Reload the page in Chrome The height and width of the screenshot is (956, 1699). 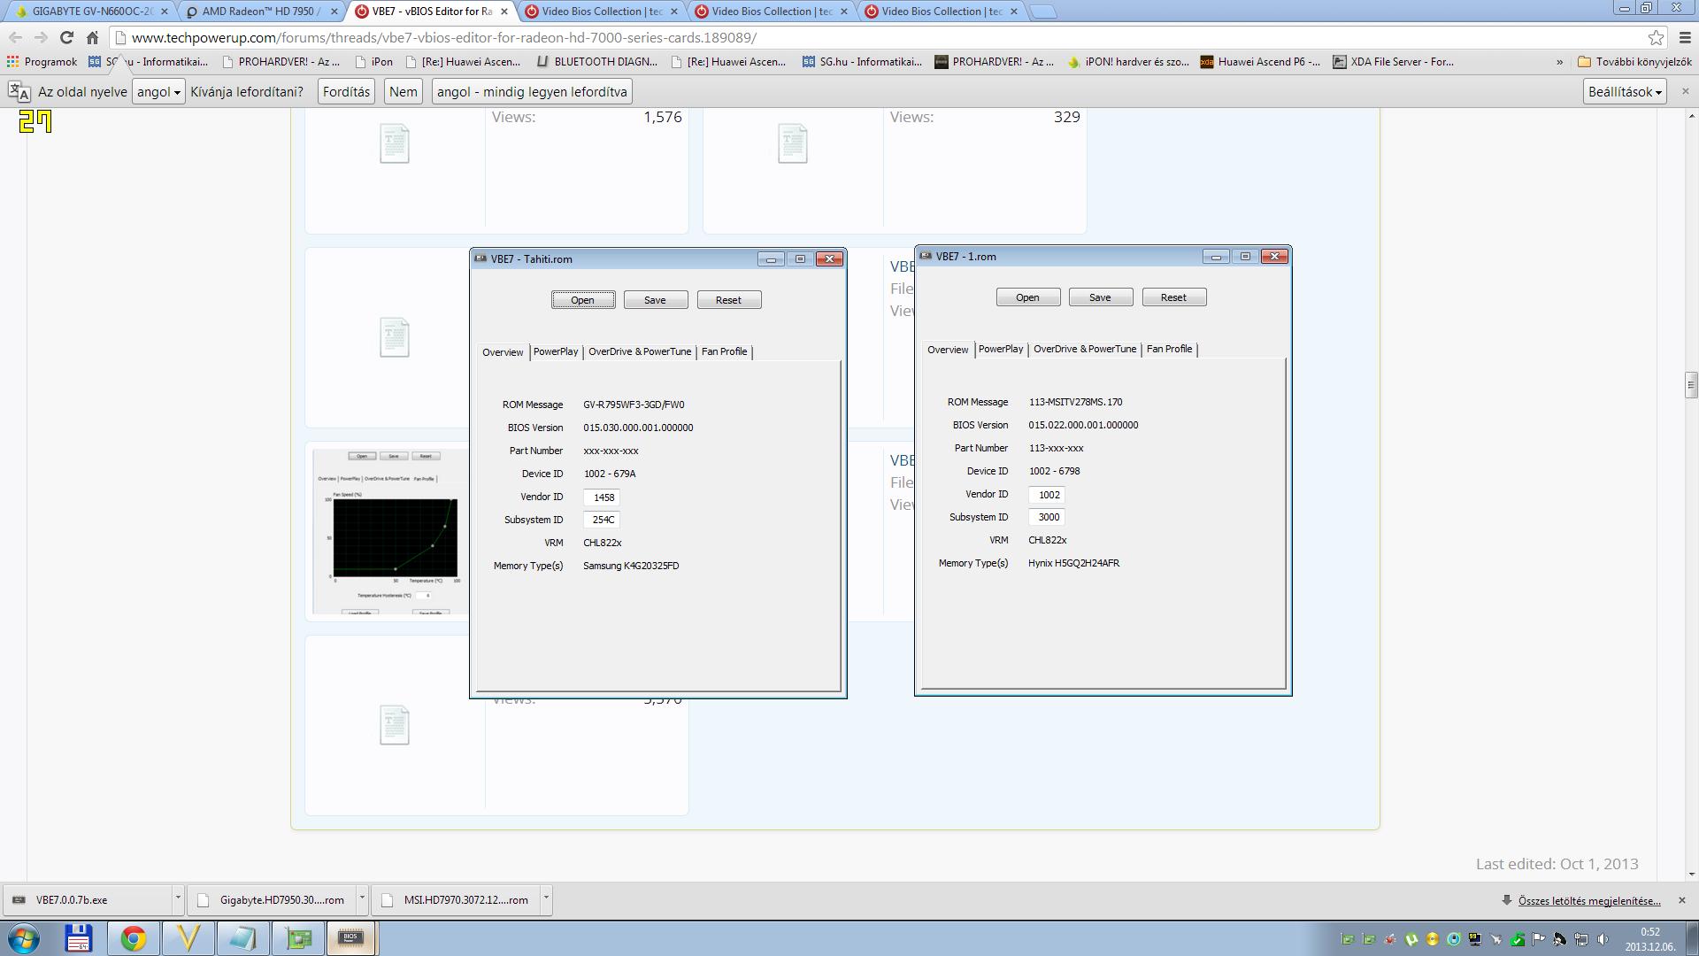[x=66, y=38]
